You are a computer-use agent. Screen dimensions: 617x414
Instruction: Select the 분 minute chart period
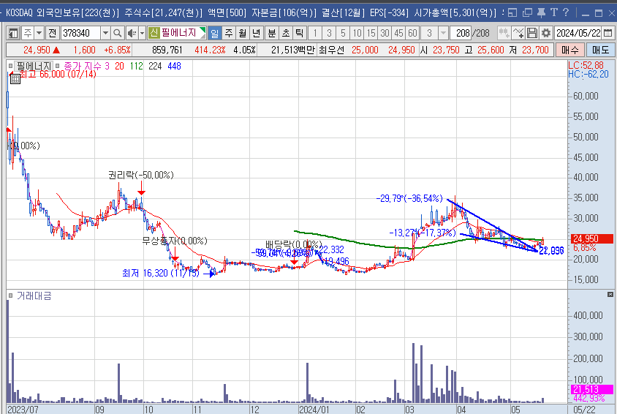(x=272, y=33)
